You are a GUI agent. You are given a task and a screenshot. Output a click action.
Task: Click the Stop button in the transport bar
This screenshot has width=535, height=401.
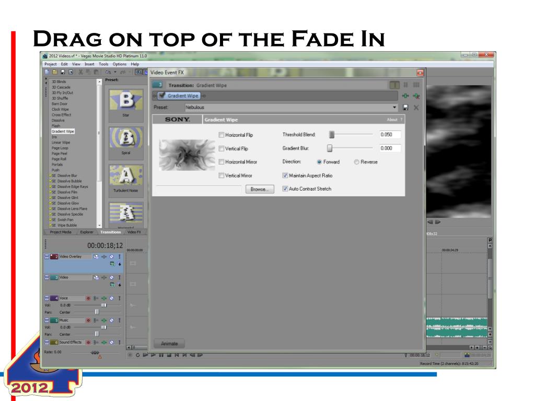point(169,355)
